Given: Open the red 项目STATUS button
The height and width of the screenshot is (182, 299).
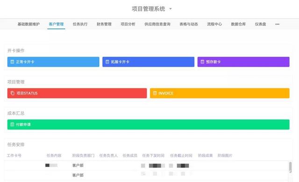Looking at the screenshot, I should [x=77, y=93].
